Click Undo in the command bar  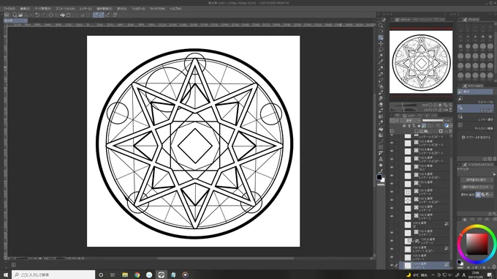pyautogui.click(x=37, y=15)
